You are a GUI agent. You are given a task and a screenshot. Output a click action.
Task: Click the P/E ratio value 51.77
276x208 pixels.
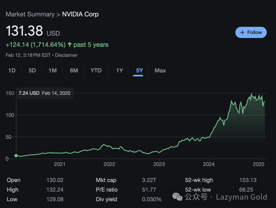149,190
